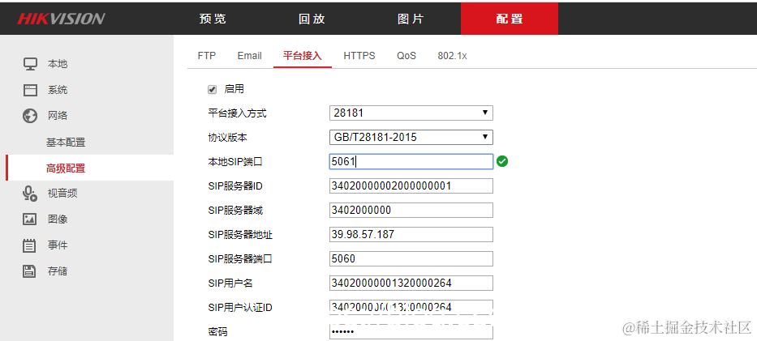Click the green validation checkmark icon

pyautogui.click(x=502, y=162)
